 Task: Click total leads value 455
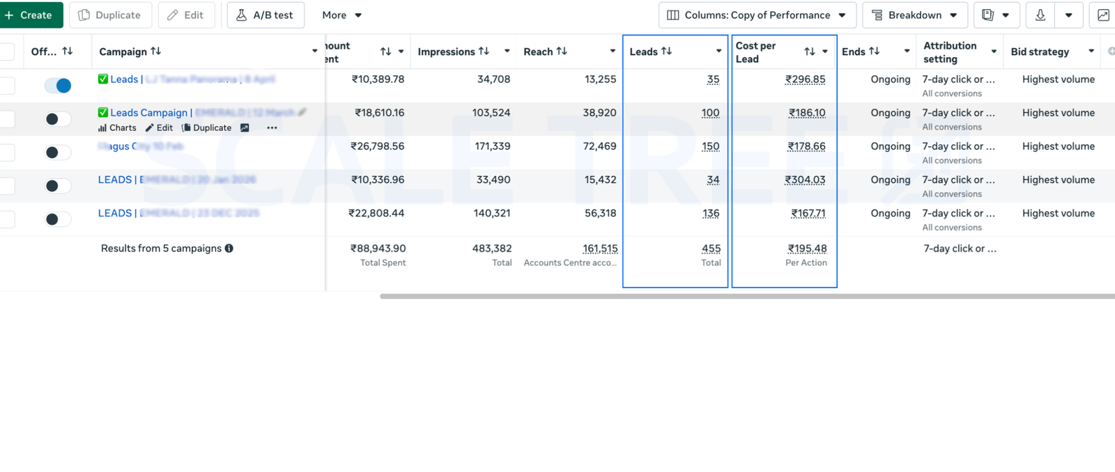click(x=711, y=249)
